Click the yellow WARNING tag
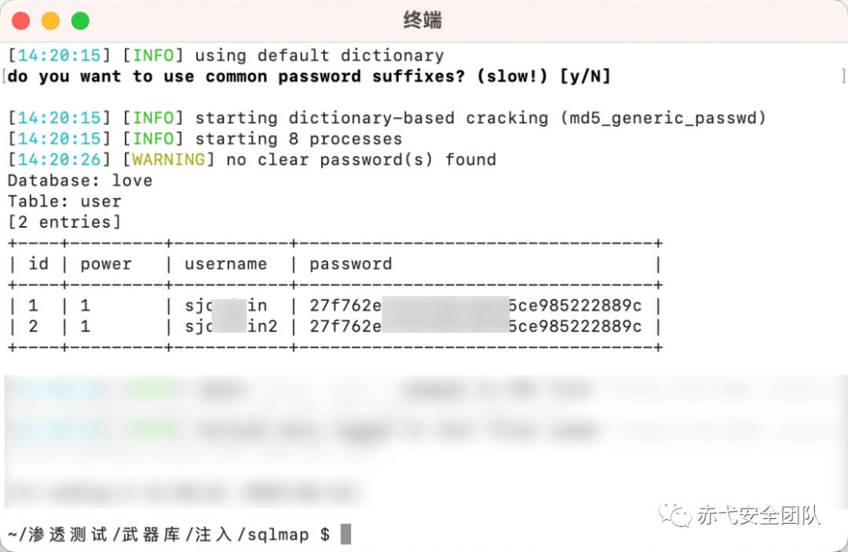 169,159
